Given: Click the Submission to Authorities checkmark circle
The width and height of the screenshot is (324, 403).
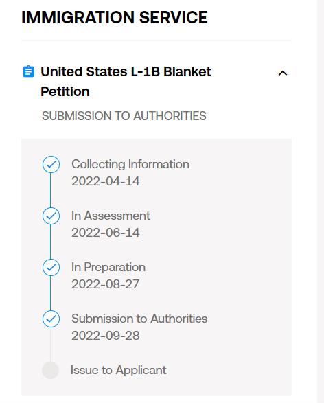Looking at the screenshot, I should (x=51, y=319).
